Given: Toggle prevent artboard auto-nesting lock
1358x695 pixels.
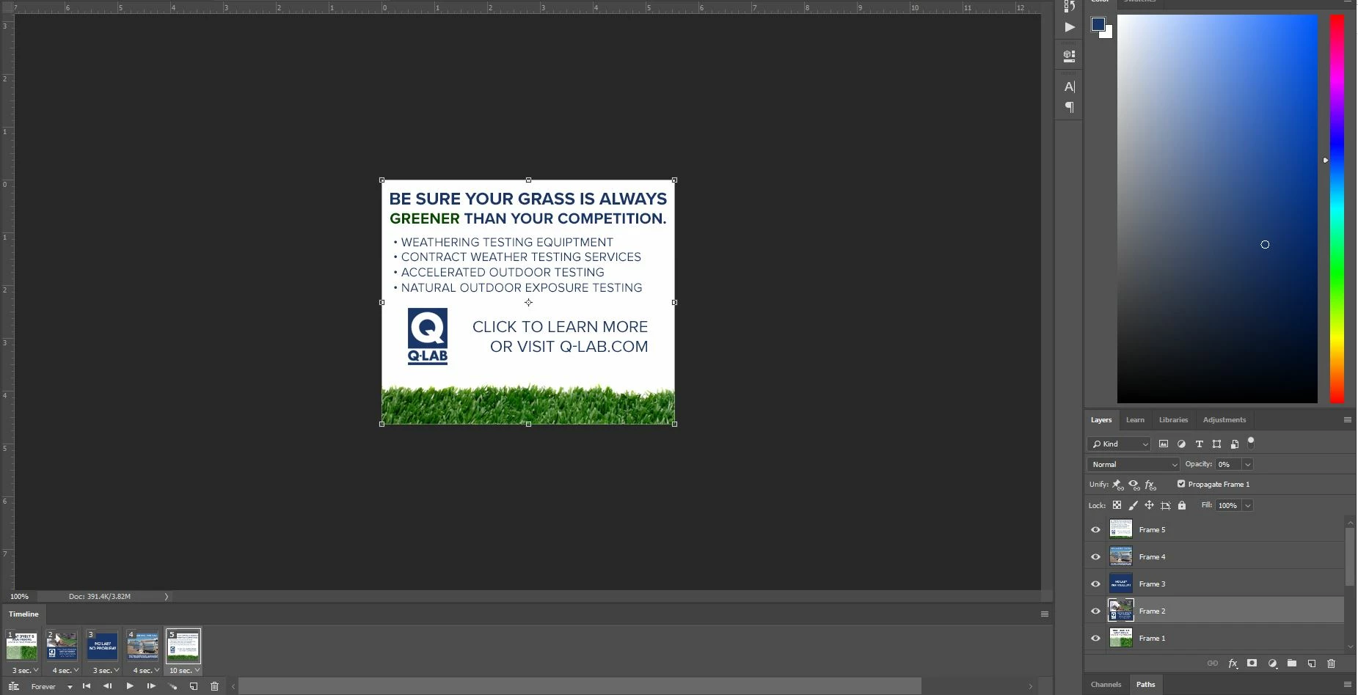Looking at the screenshot, I should tap(1166, 505).
